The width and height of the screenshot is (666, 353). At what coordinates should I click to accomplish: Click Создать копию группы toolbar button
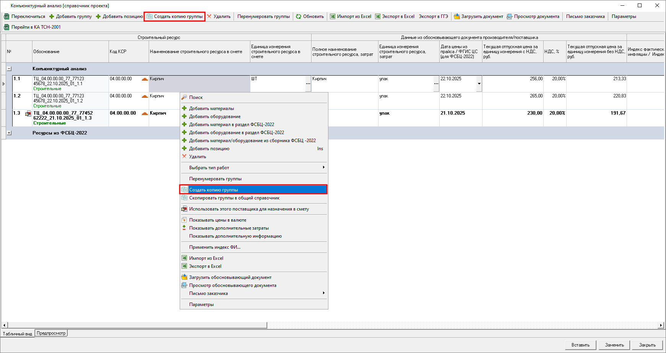pyautogui.click(x=175, y=16)
